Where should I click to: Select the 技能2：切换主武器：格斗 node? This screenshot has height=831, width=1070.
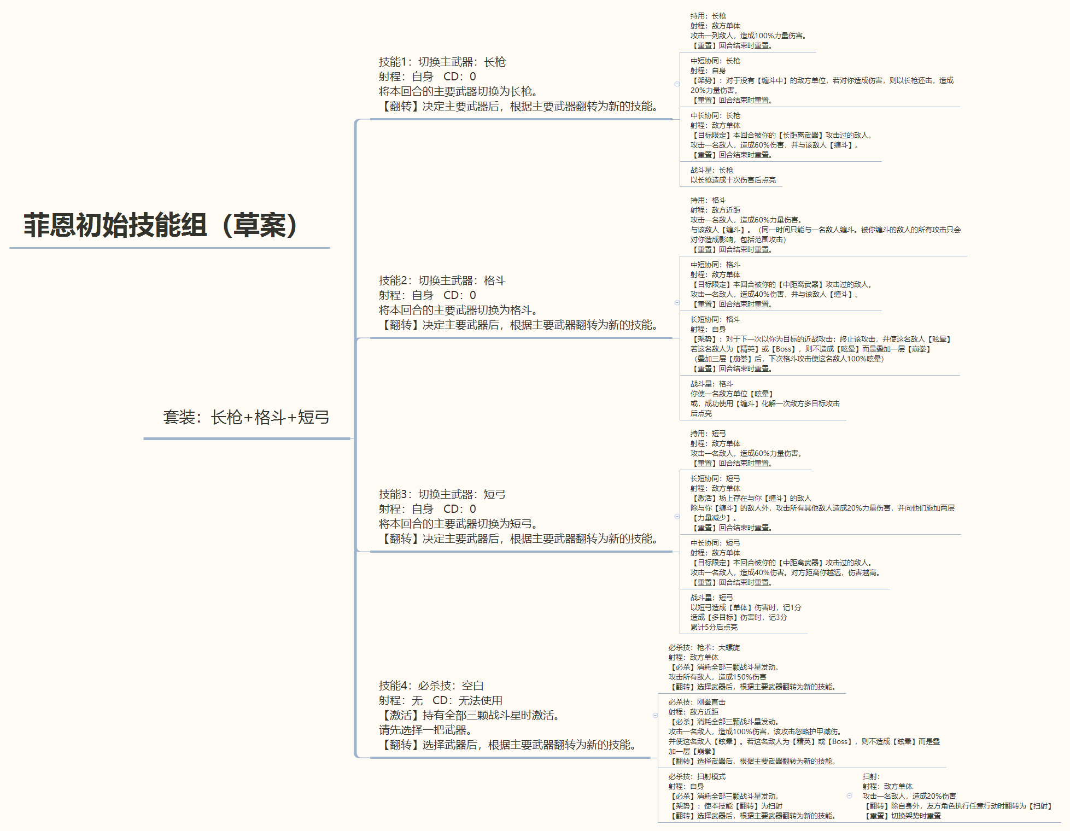pyautogui.click(x=518, y=303)
